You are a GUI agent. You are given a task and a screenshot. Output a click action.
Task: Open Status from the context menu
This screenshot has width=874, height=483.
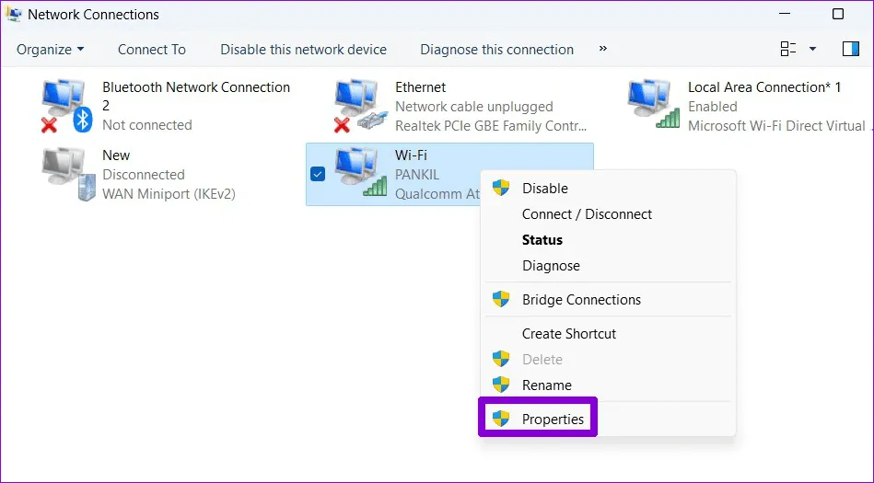[x=542, y=240]
